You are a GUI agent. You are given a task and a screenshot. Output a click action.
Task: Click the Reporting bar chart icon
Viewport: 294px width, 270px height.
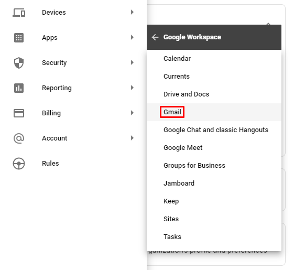(19, 88)
